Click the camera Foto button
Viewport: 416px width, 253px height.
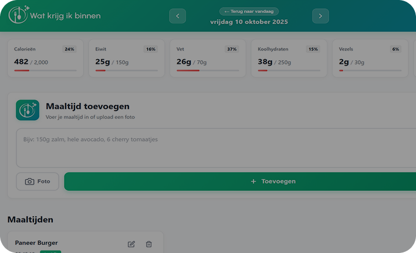tap(38, 182)
